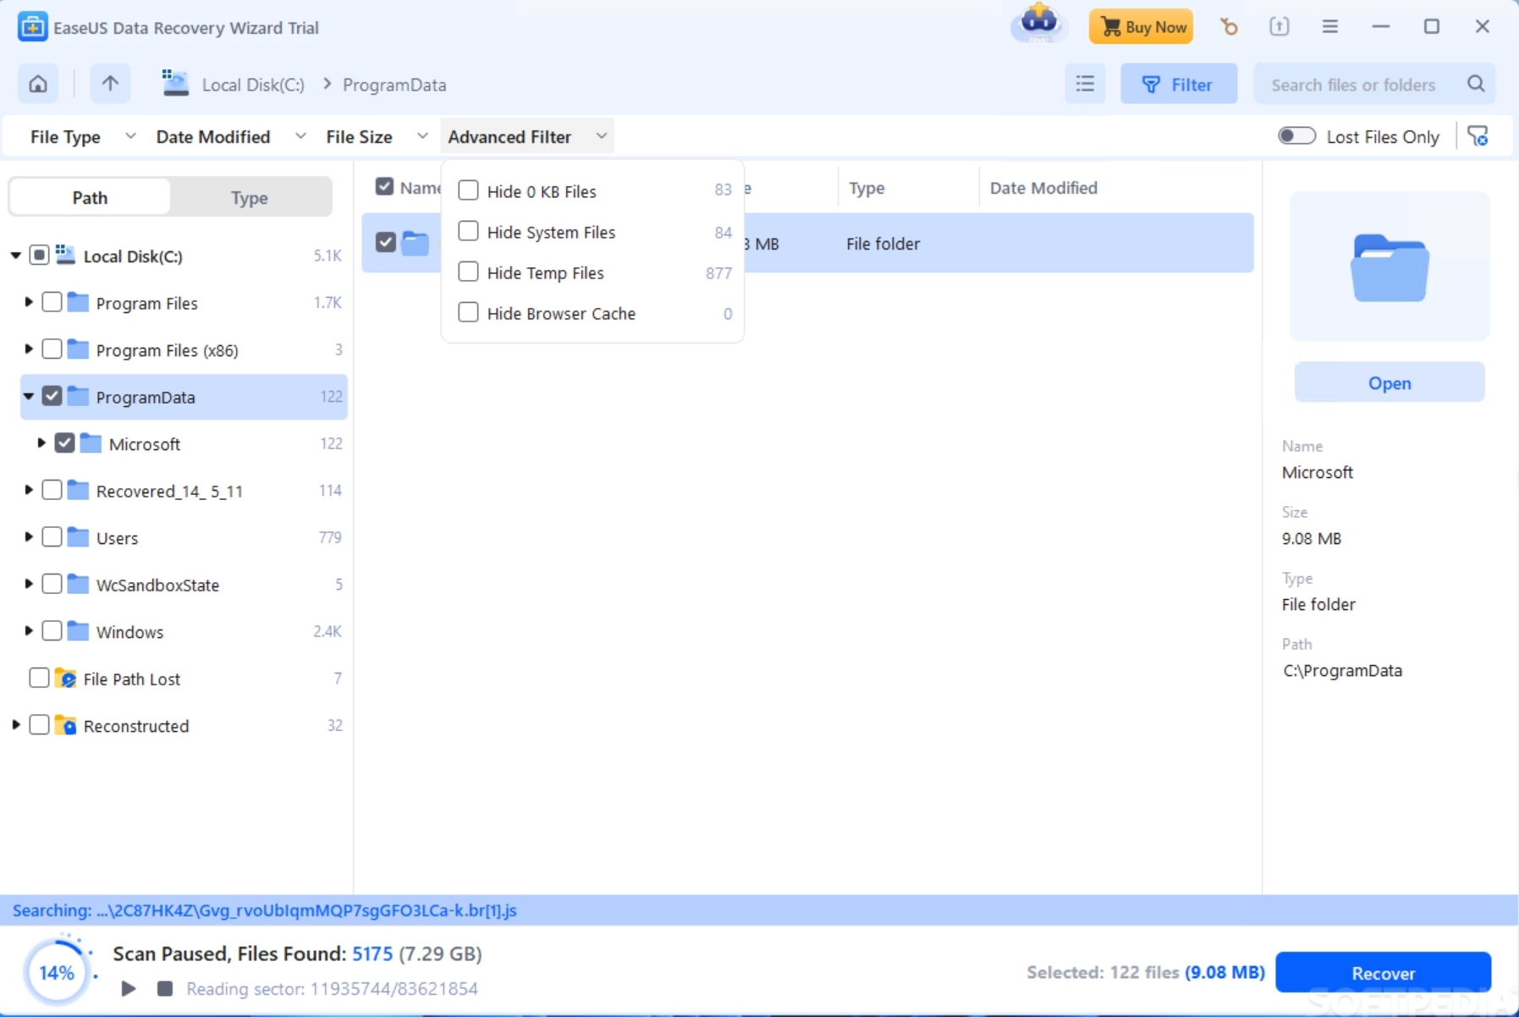Open the selected Microsoft folder
Screen dimensions: 1519x1017
click(x=1390, y=382)
